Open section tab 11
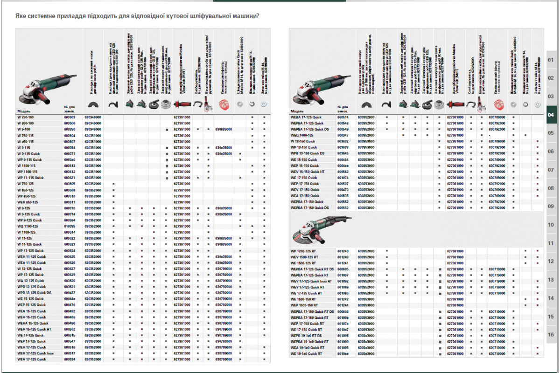 (551, 243)
